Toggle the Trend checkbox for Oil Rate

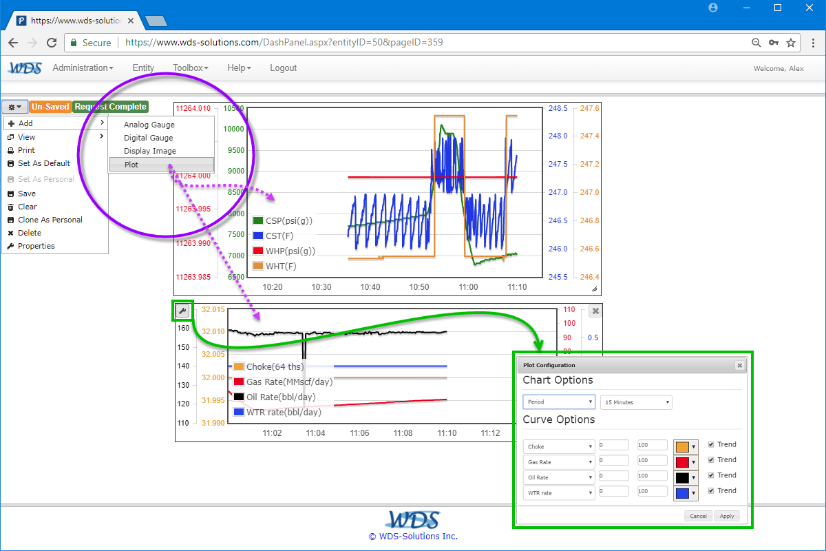click(x=711, y=475)
